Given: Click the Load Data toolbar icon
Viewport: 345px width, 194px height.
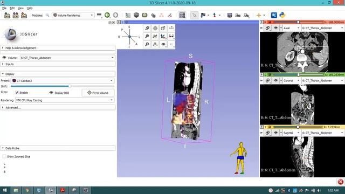Looking at the screenshot, I should coord(7,15).
